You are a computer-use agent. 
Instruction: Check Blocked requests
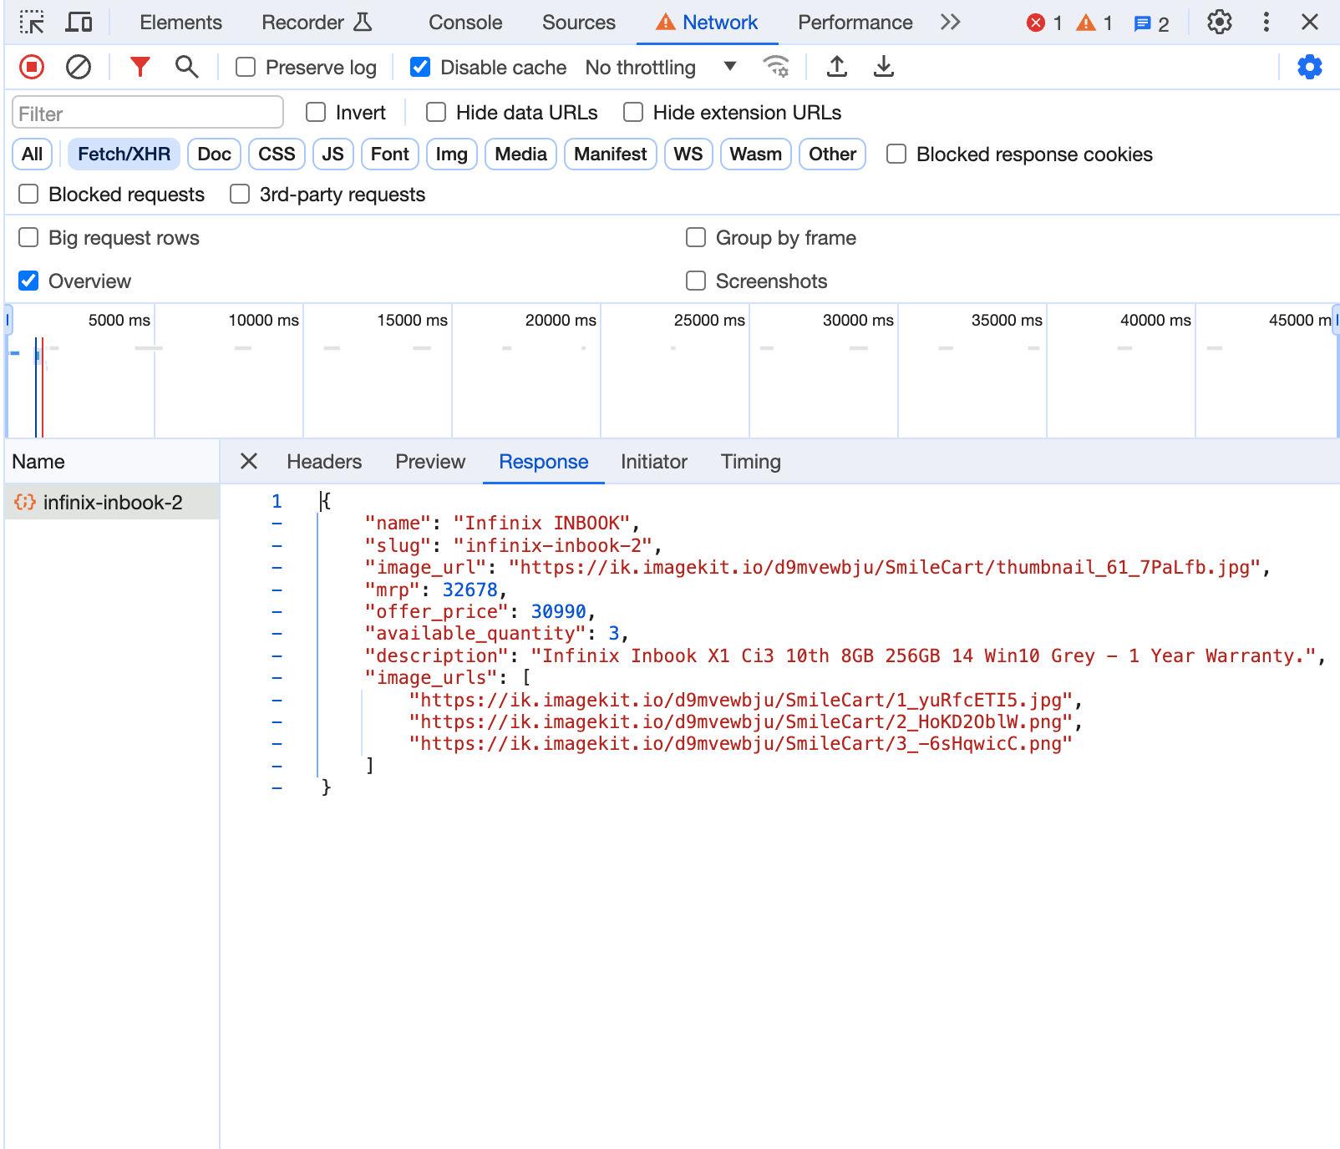28,194
